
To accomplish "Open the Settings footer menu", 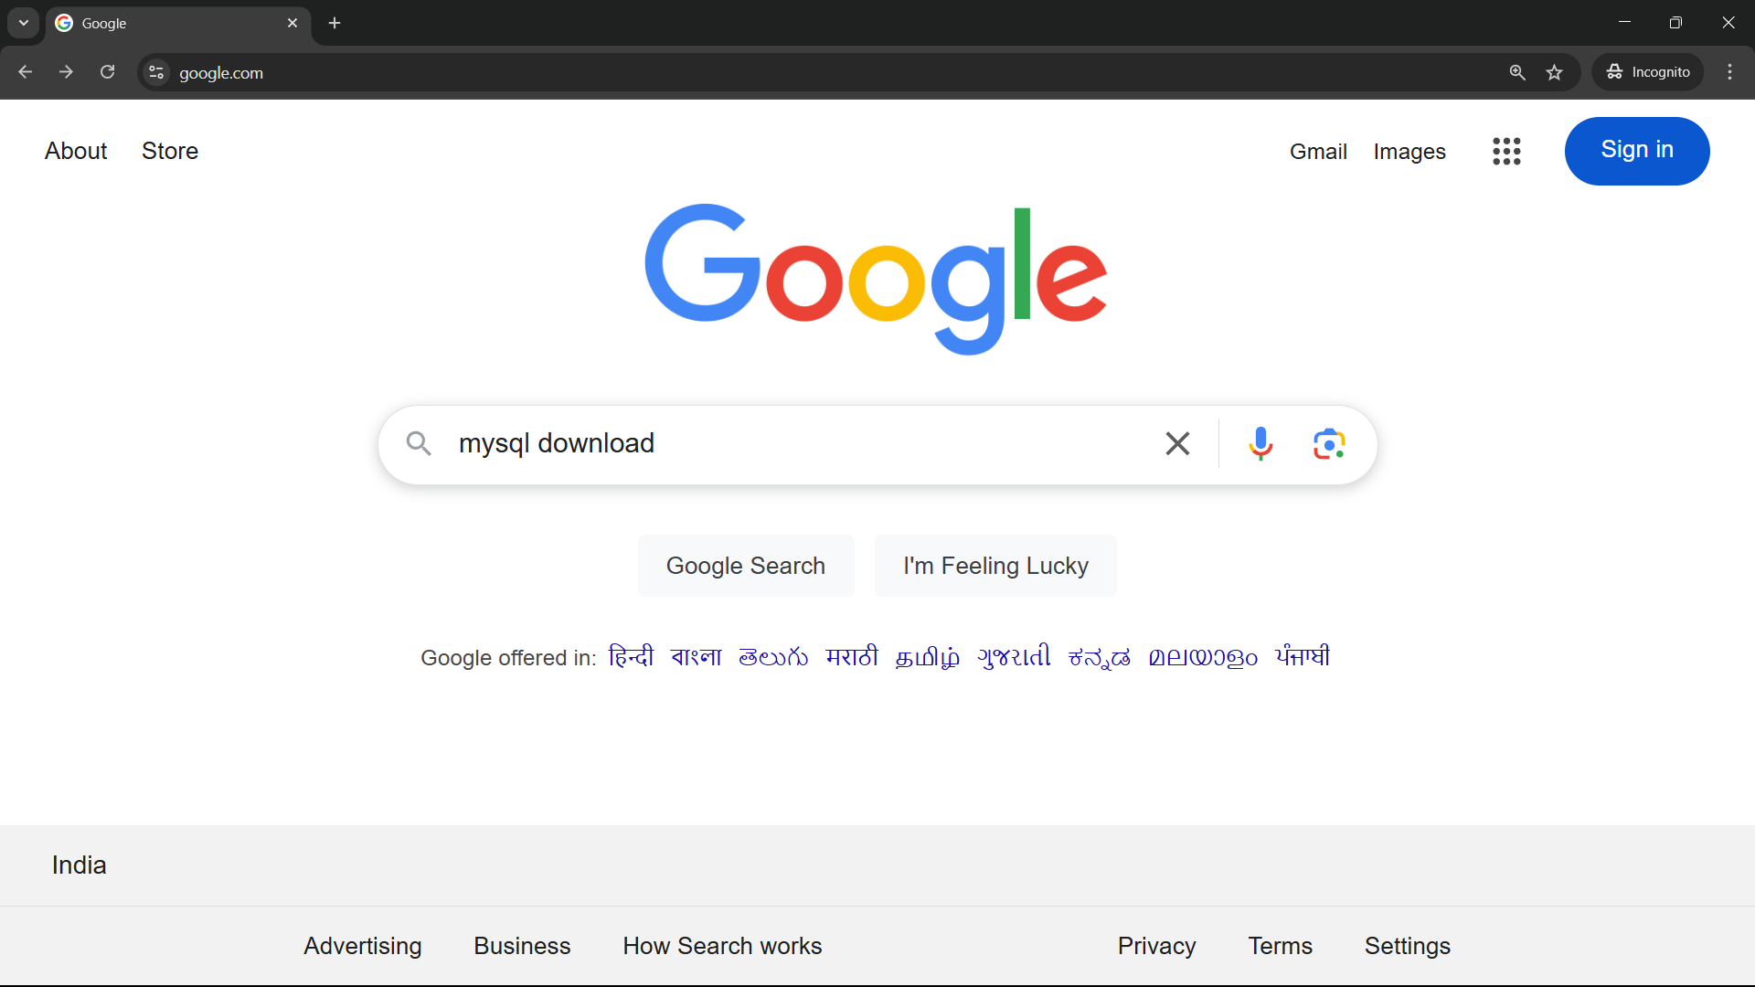I will pos(1408,946).
